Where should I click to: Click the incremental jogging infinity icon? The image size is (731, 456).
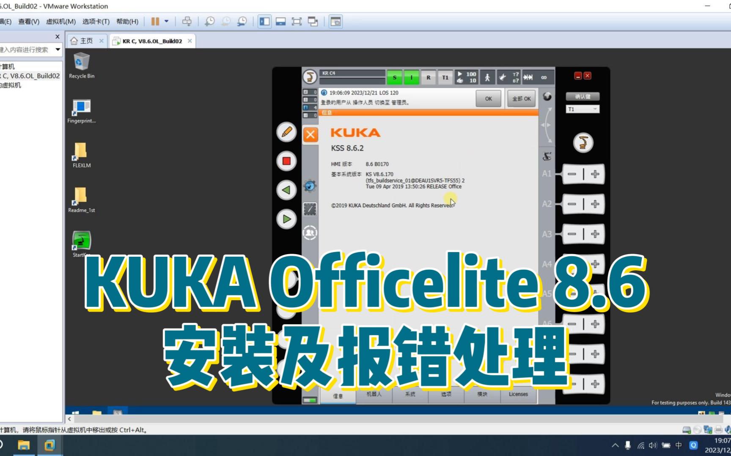coord(544,77)
